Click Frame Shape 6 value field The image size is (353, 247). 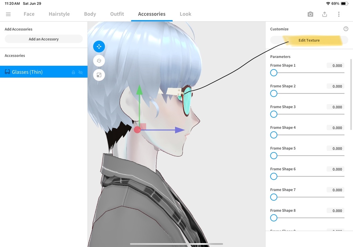[x=335, y=169]
